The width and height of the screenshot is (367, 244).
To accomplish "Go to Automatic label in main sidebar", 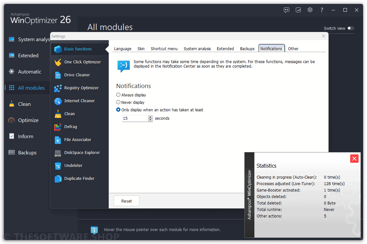I will [x=30, y=72].
